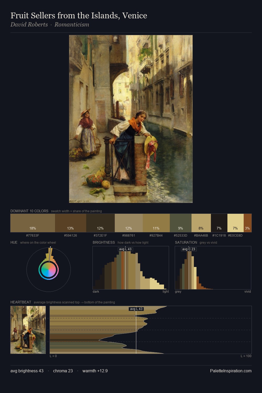The height and width of the screenshot is (393, 262).
Task: Click the 'SATURATION' section heading
Action: pyautogui.click(x=186, y=242)
